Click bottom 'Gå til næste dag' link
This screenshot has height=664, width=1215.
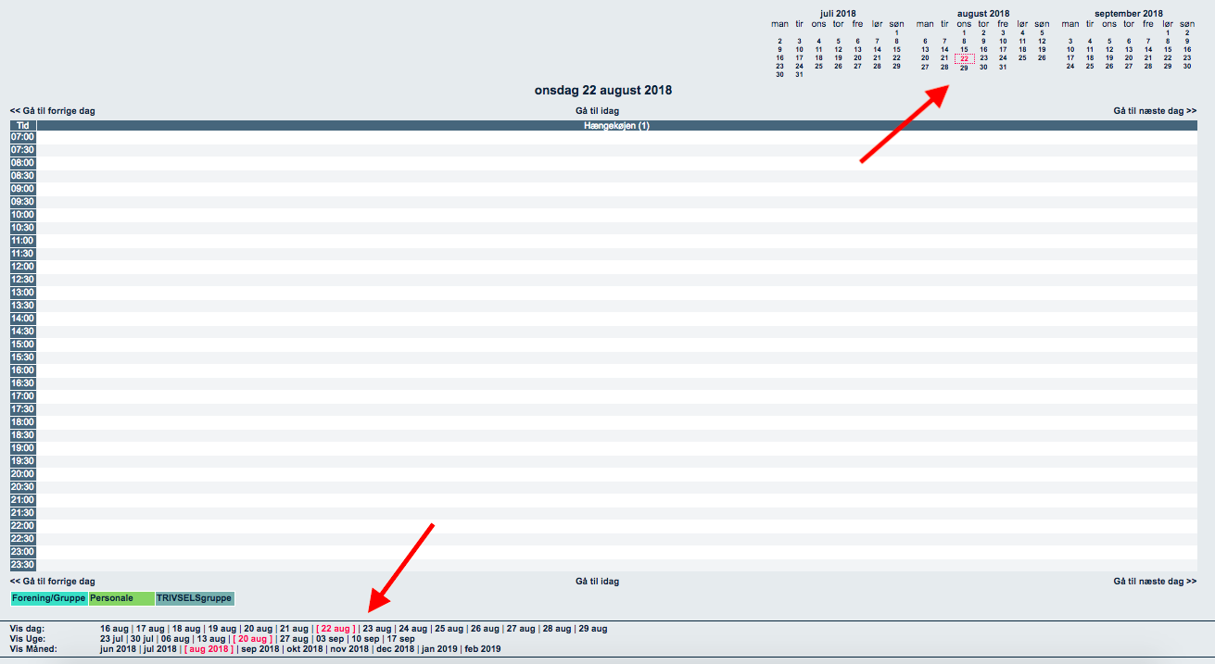(1154, 582)
